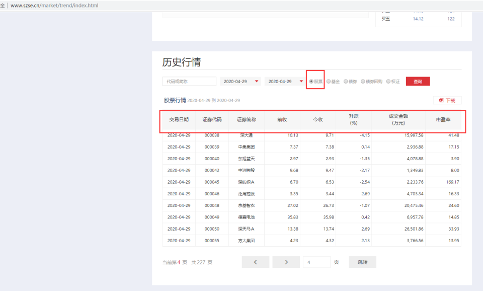Click P/E value 169.17
483x291 pixels.
pos(452,182)
